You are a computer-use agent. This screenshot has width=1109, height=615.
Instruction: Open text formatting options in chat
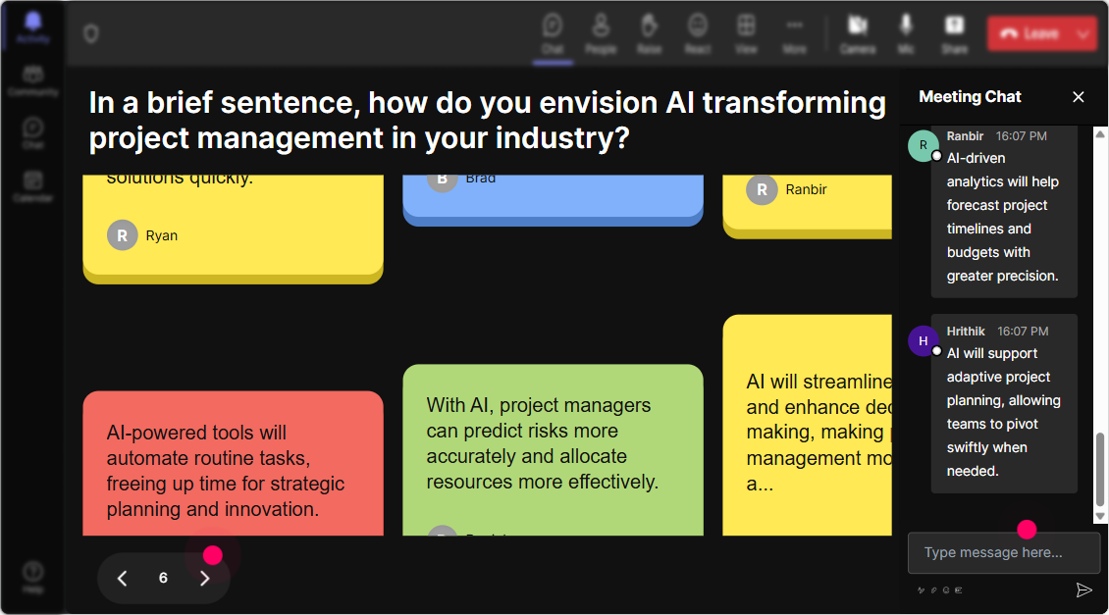[x=921, y=590]
